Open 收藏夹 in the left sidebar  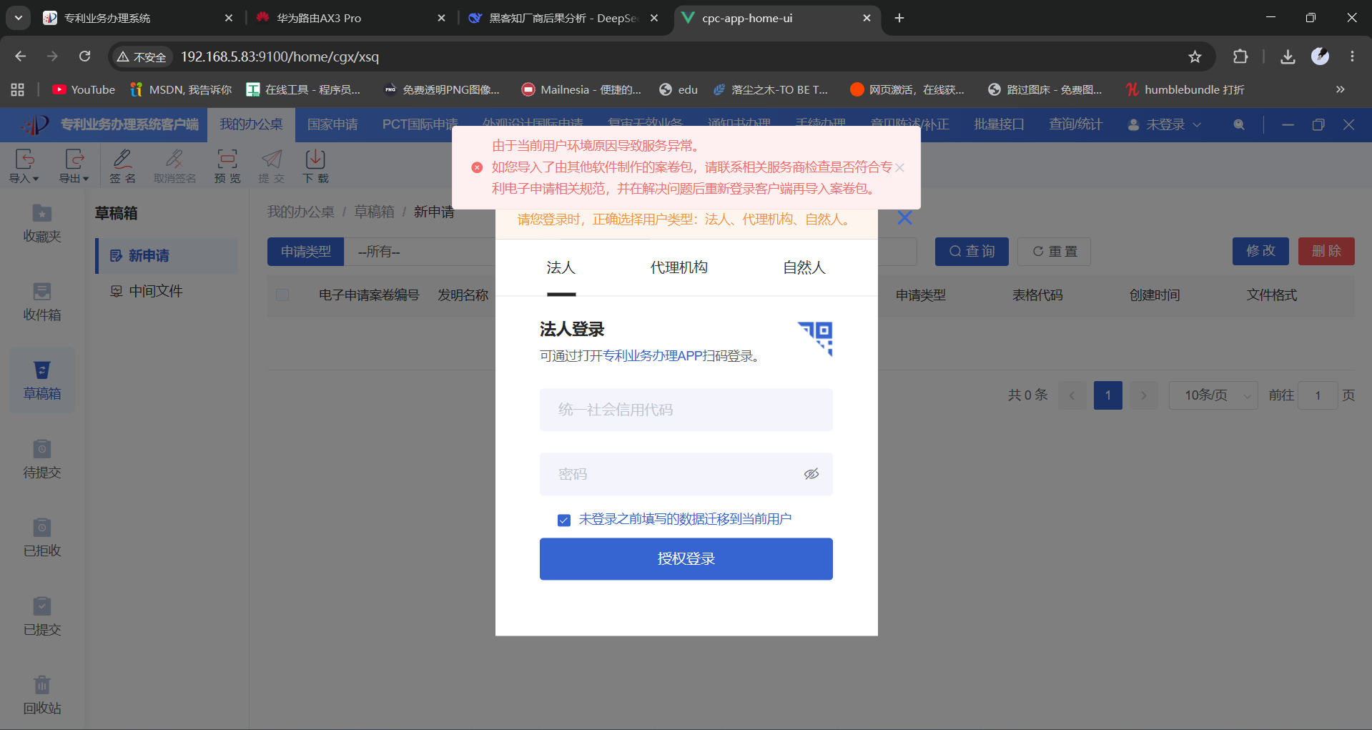click(42, 224)
